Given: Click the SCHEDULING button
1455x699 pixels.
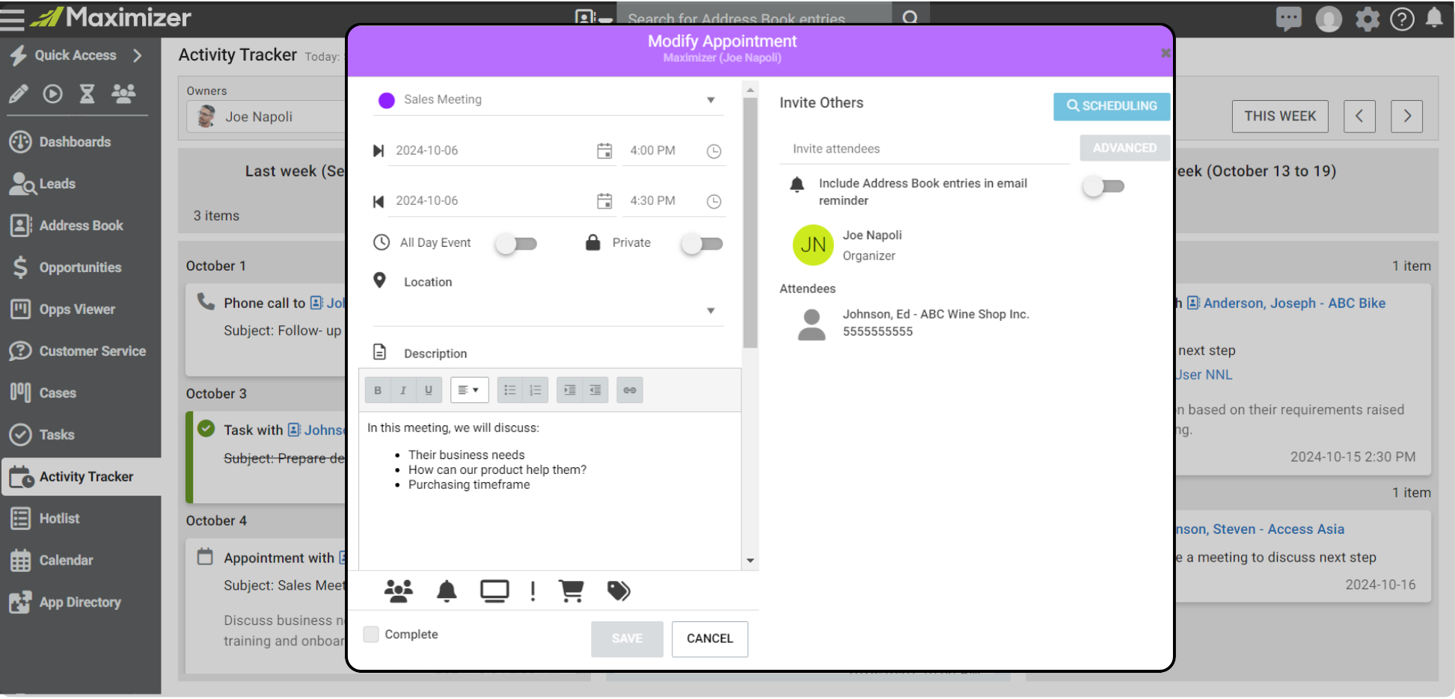Looking at the screenshot, I should 1112,106.
